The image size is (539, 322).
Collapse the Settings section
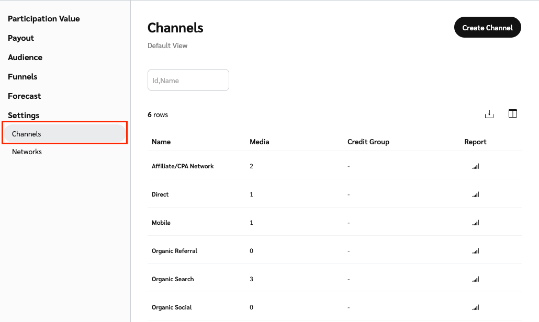(x=24, y=116)
